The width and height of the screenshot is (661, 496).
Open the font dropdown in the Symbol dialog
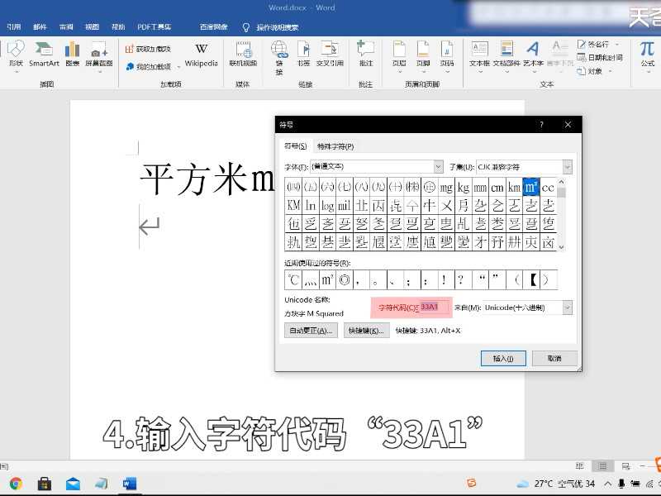click(438, 166)
